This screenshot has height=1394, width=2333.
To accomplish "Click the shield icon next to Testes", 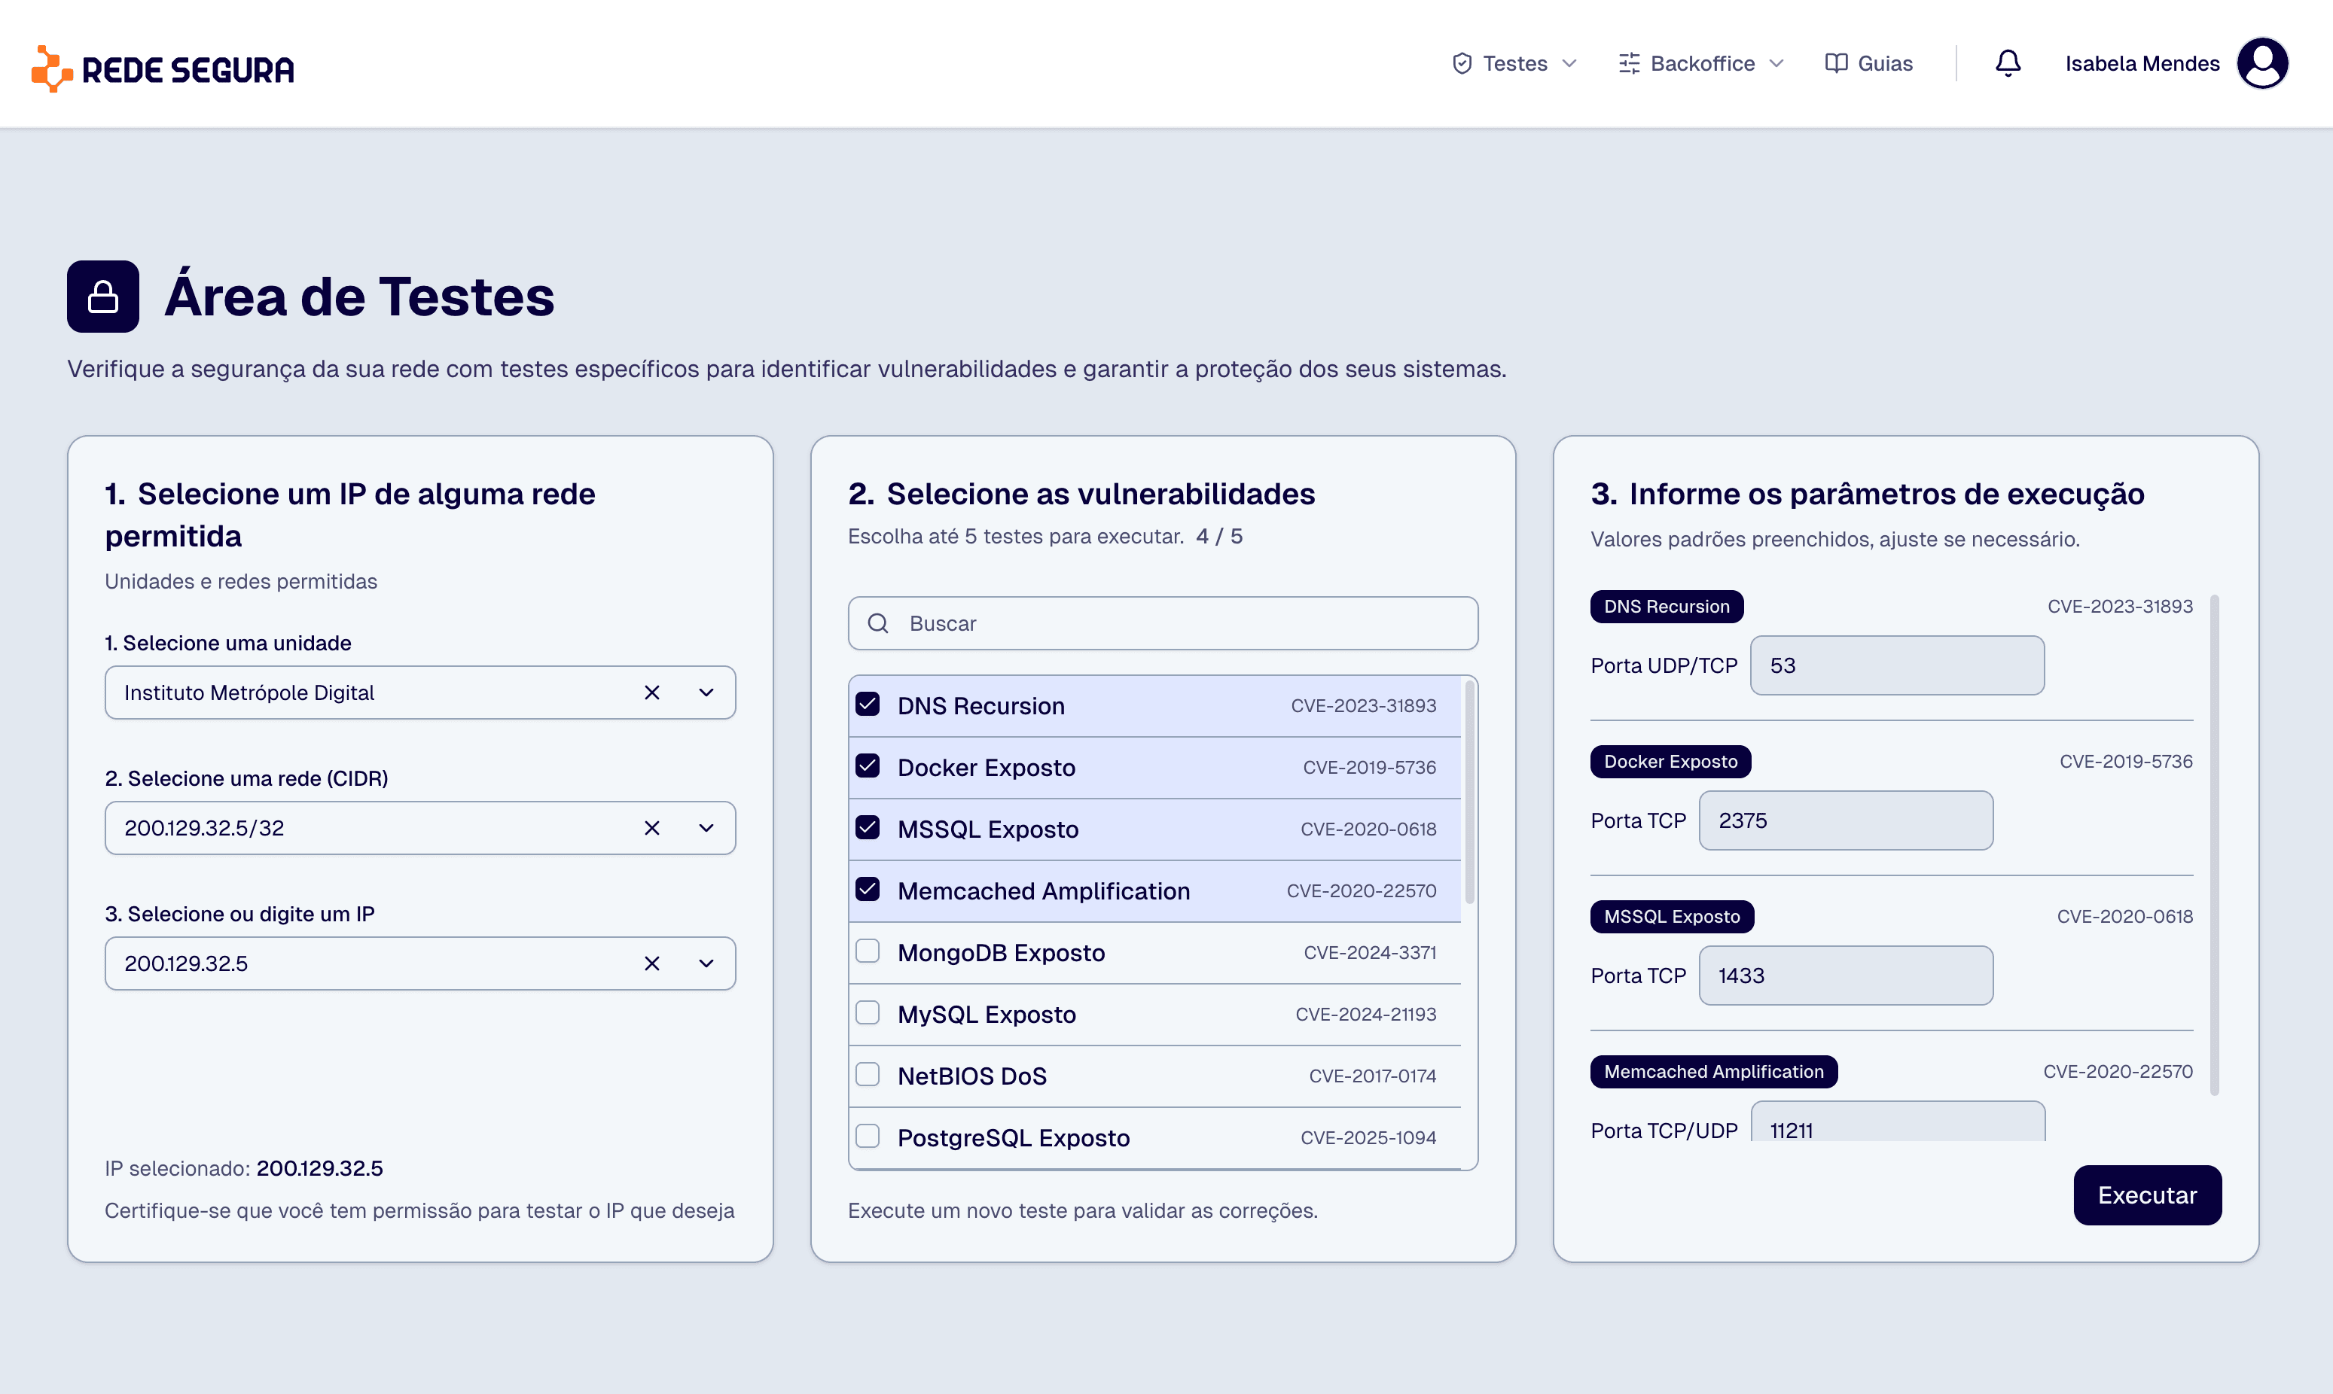I will click(x=1462, y=64).
